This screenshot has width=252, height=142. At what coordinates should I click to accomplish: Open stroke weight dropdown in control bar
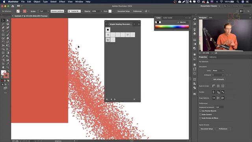(48, 11)
